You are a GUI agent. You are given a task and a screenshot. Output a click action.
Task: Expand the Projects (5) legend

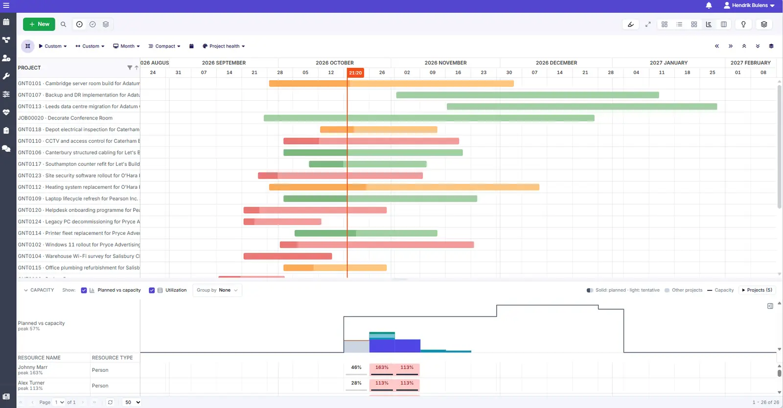(757, 290)
